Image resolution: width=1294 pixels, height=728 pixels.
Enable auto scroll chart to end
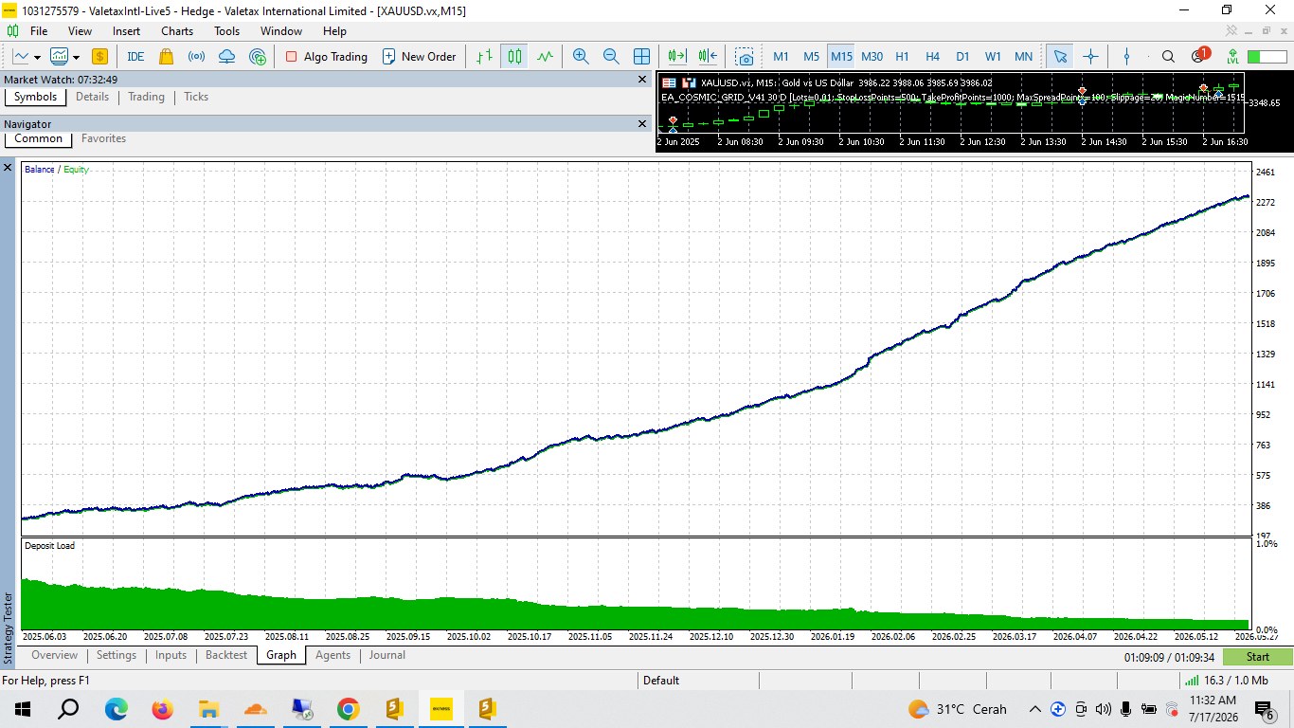pos(677,57)
